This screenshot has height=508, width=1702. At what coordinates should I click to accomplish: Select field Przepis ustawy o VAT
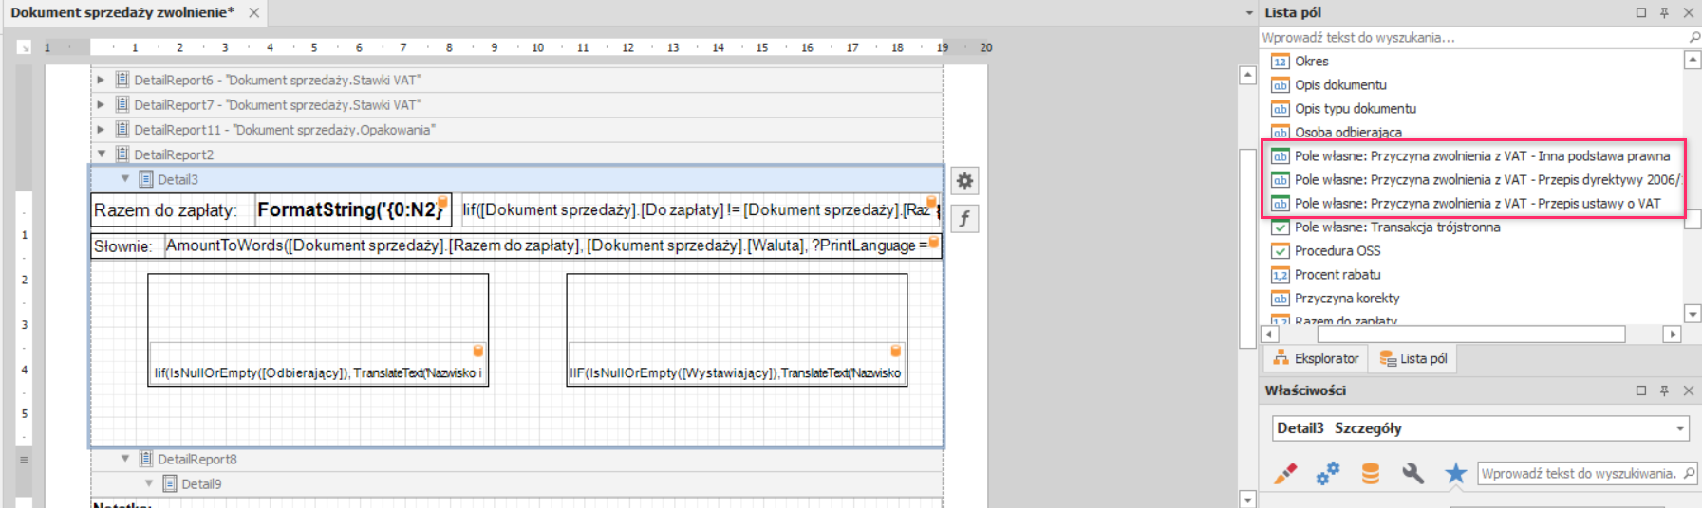[1476, 204]
